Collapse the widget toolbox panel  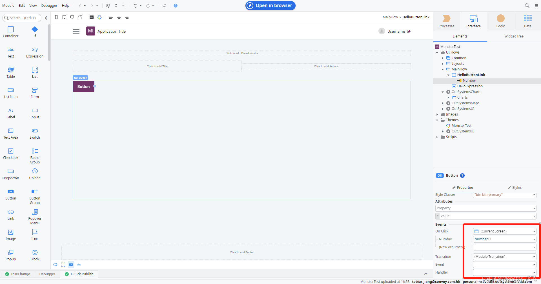coord(46,18)
